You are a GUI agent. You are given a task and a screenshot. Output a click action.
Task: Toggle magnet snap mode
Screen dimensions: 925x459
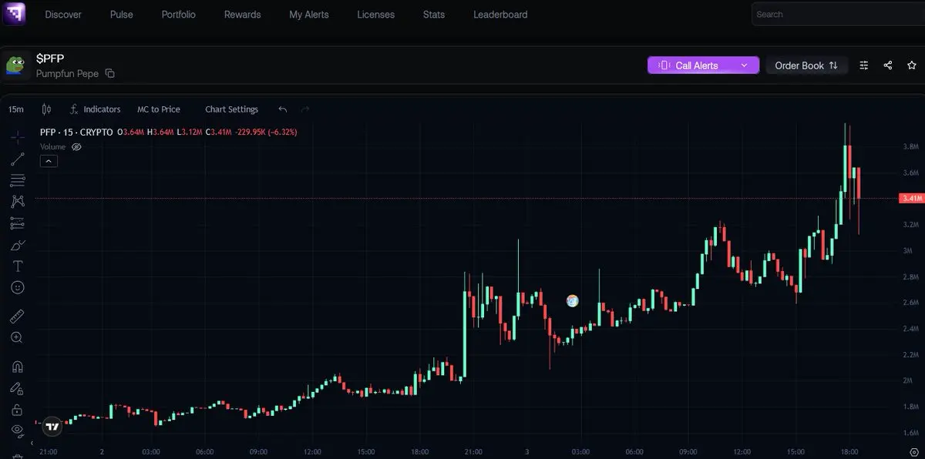18,367
